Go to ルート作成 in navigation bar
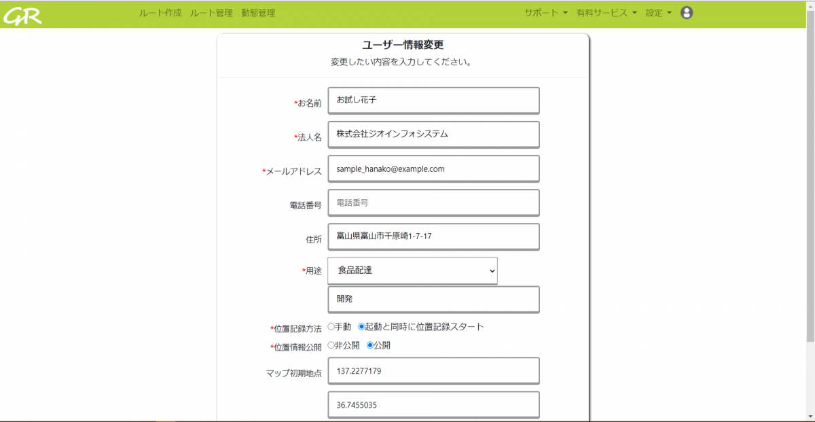The height and width of the screenshot is (422, 815). click(x=160, y=13)
